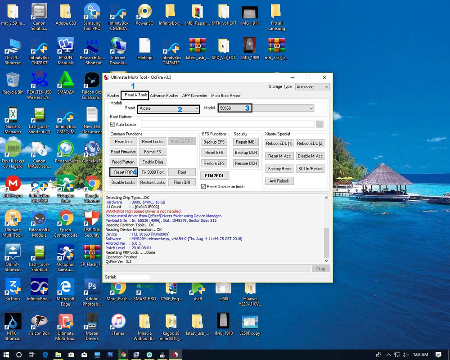
Task: Click the progress bar beside Stop
Action: [x=207, y=269]
